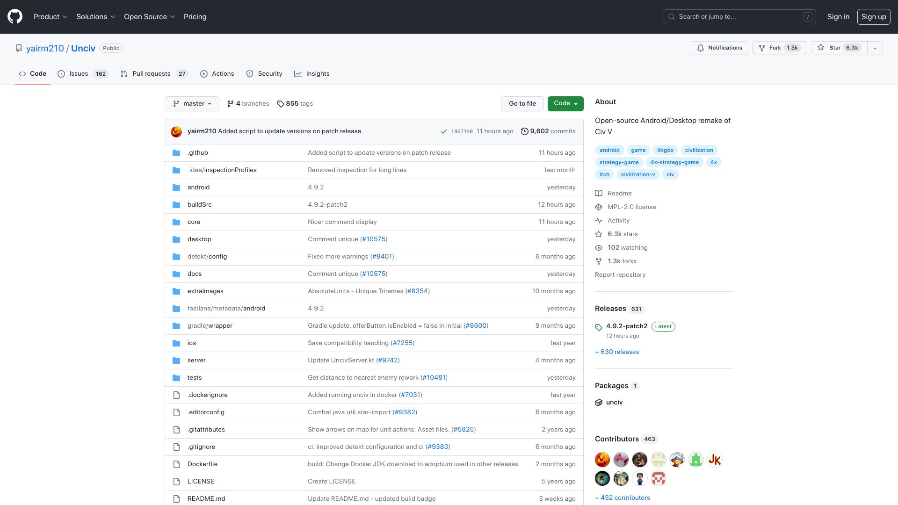The image size is (898, 505).
Task: Expand the Product menu
Action: click(x=51, y=17)
